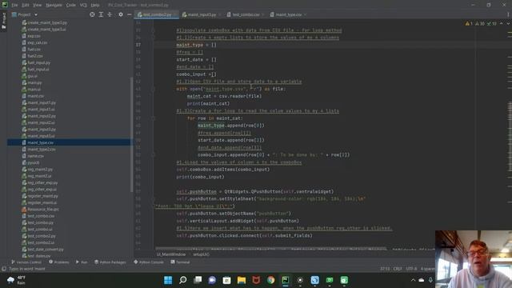Open the View menu
The image size is (512, 288).
pos(38,5)
